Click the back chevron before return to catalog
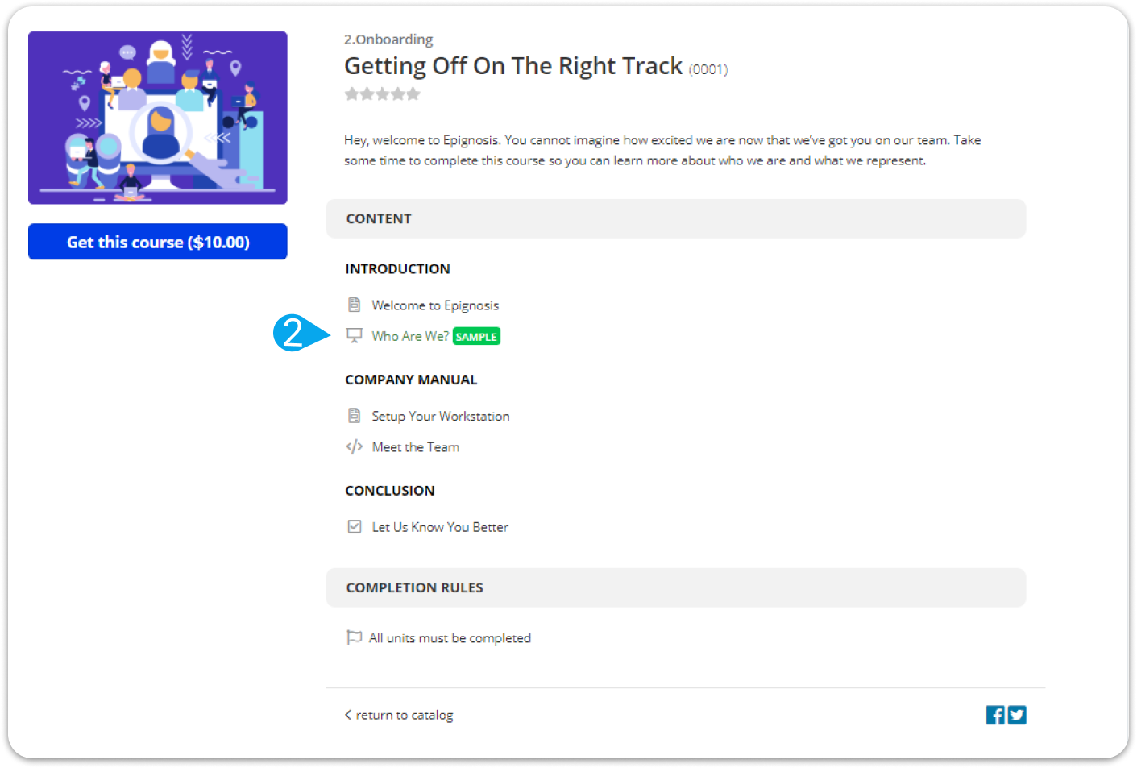The width and height of the screenshot is (1137, 768). click(x=348, y=715)
